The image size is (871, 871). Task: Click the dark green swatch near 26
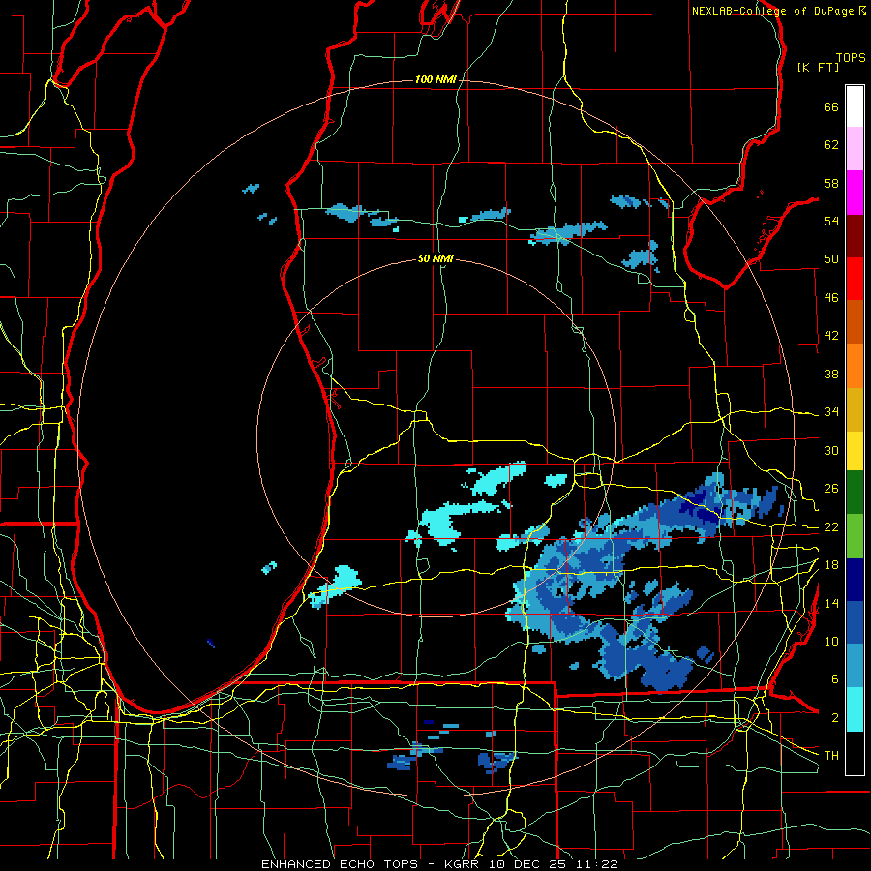(855, 493)
